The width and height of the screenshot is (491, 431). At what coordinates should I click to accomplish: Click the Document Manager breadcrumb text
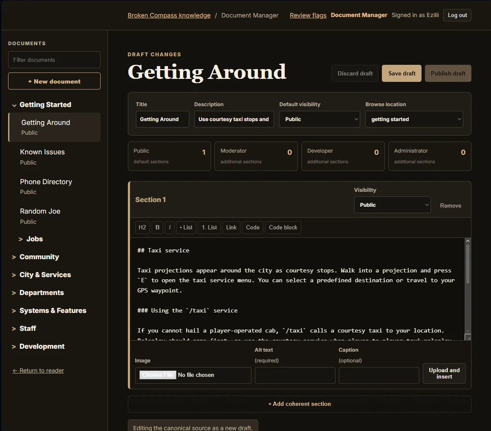tap(250, 15)
